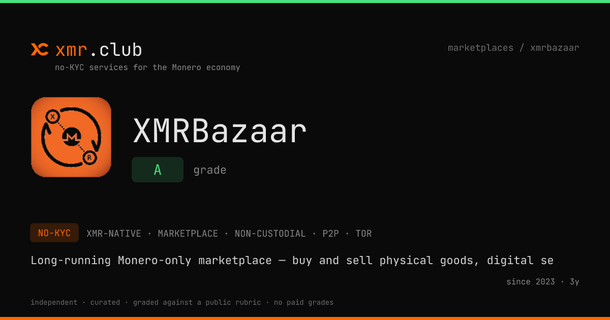
Task: Click the orange xmr.club logo icon
Action: point(40,49)
